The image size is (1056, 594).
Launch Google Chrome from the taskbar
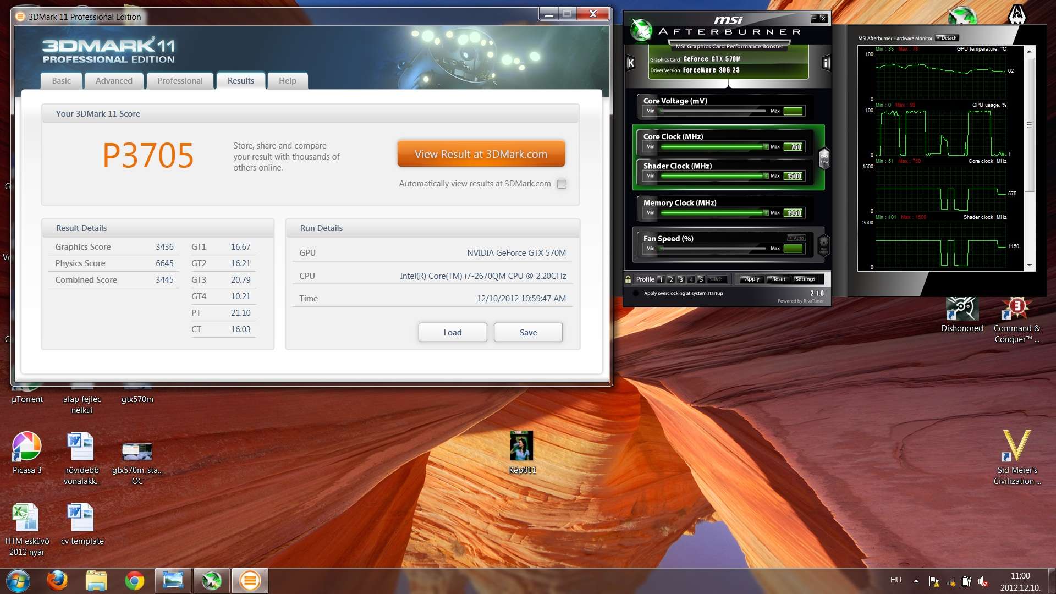point(134,581)
